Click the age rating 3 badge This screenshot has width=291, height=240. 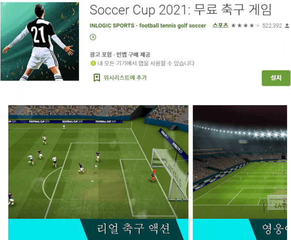pos(93,37)
